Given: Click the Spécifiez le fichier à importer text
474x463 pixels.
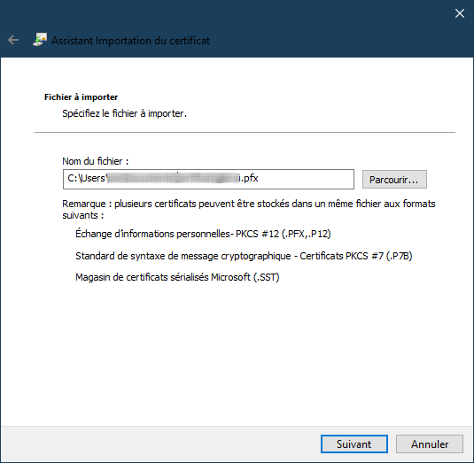Looking at the screenshot, I should tap(124, 113).
